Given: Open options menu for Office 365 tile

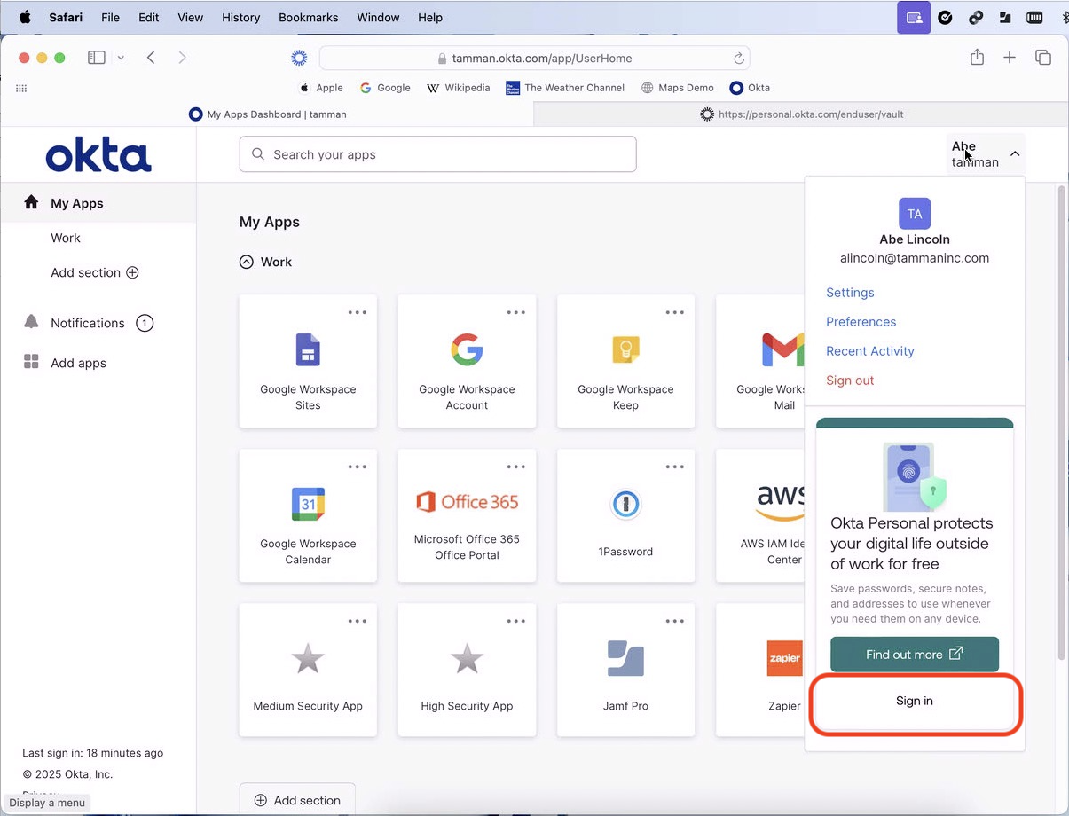Looking at the screenshot, I should (516, 467).
